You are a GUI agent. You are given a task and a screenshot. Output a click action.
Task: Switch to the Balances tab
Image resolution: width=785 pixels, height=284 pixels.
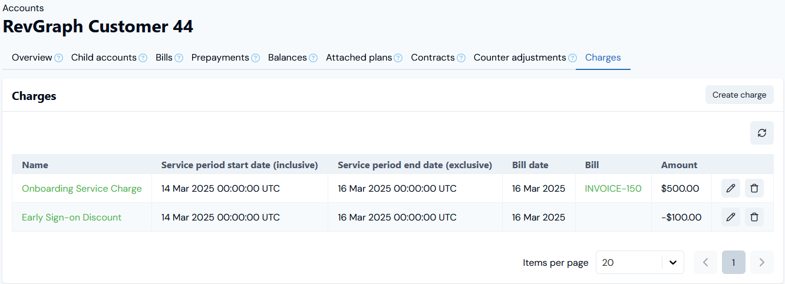click(287, 58)
